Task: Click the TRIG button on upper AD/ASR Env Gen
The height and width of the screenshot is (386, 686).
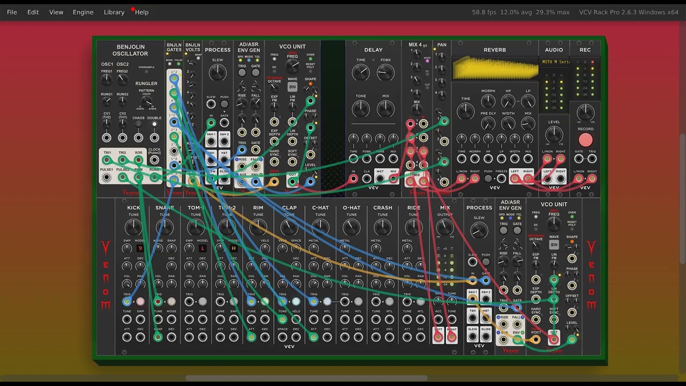Action: coord(242,73)
